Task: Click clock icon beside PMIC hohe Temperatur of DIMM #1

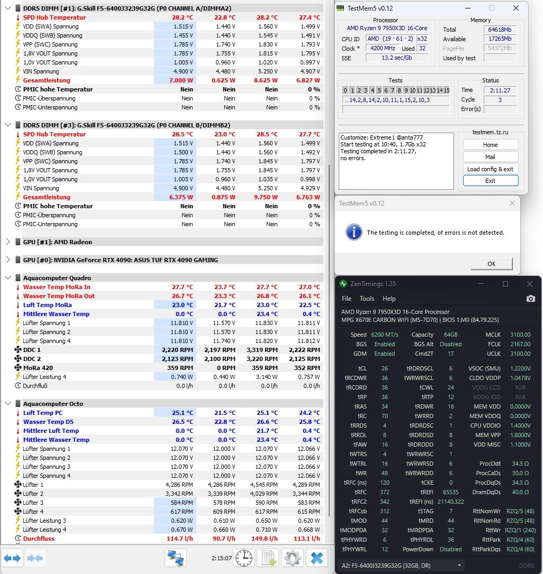Action: coord(17,89)
